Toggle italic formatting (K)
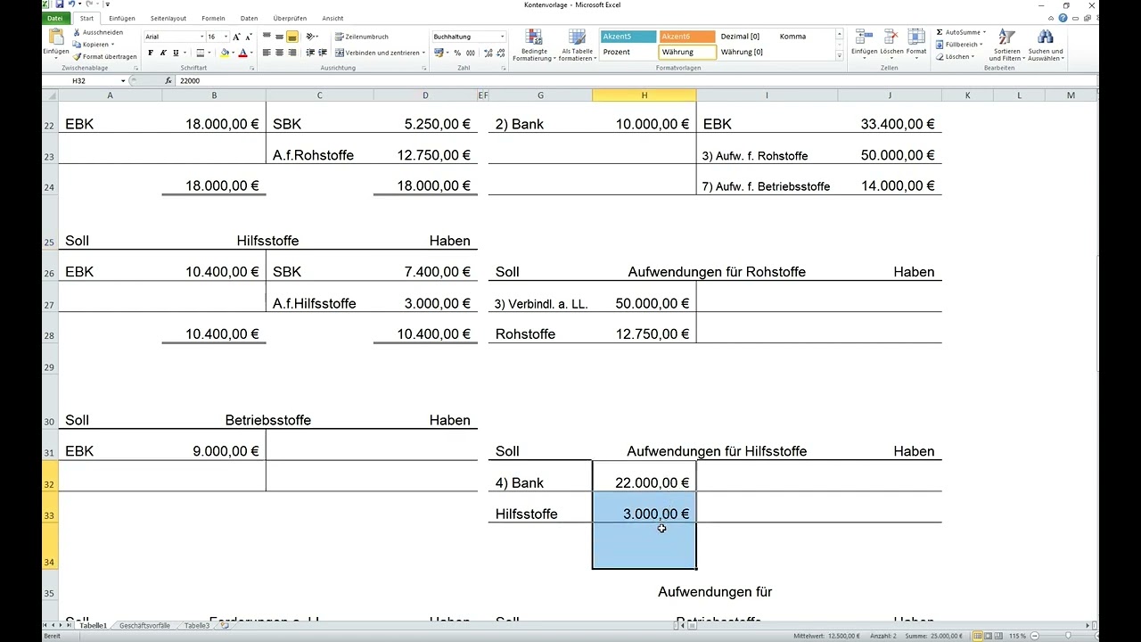This screenshot has height=642, width=1141. point(163,53)
